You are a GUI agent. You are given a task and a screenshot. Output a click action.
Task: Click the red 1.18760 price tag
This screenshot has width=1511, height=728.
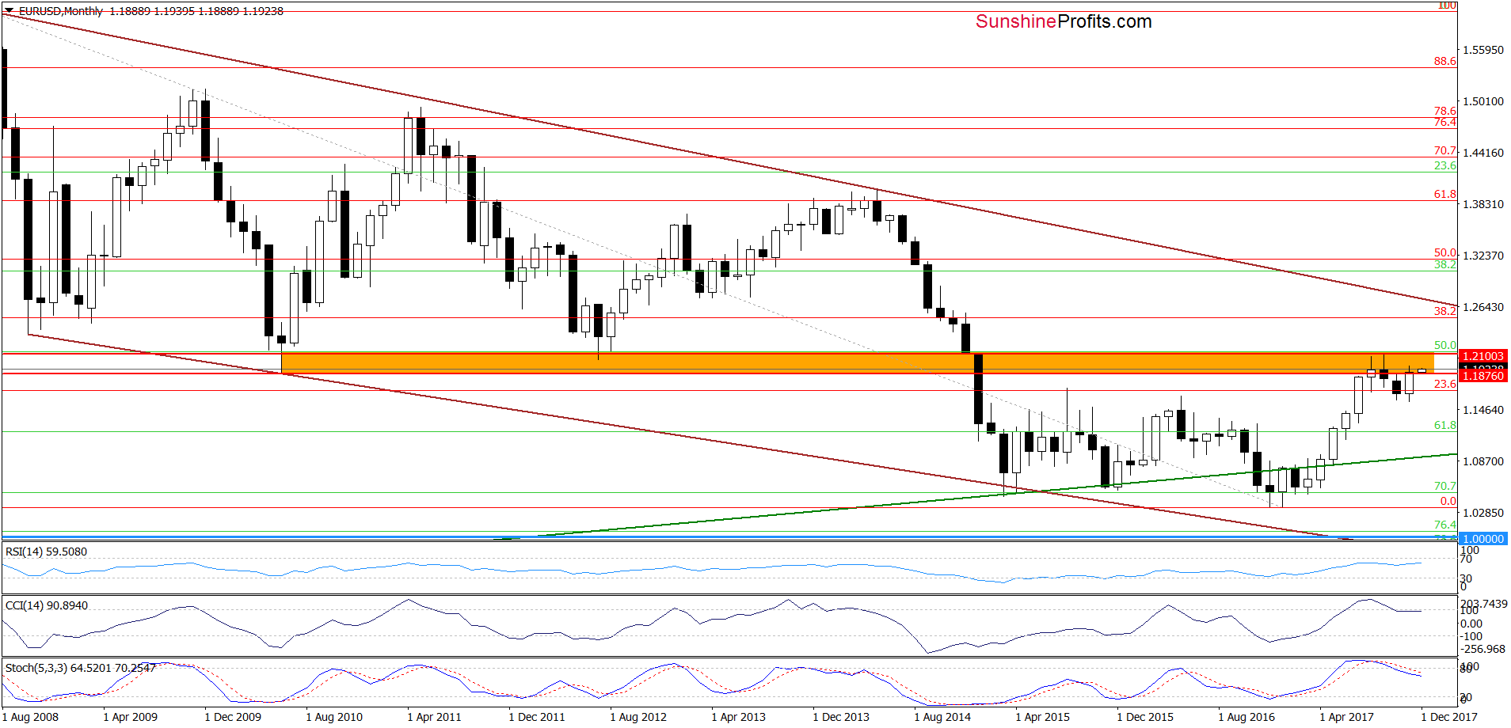tap(1482, 376)
